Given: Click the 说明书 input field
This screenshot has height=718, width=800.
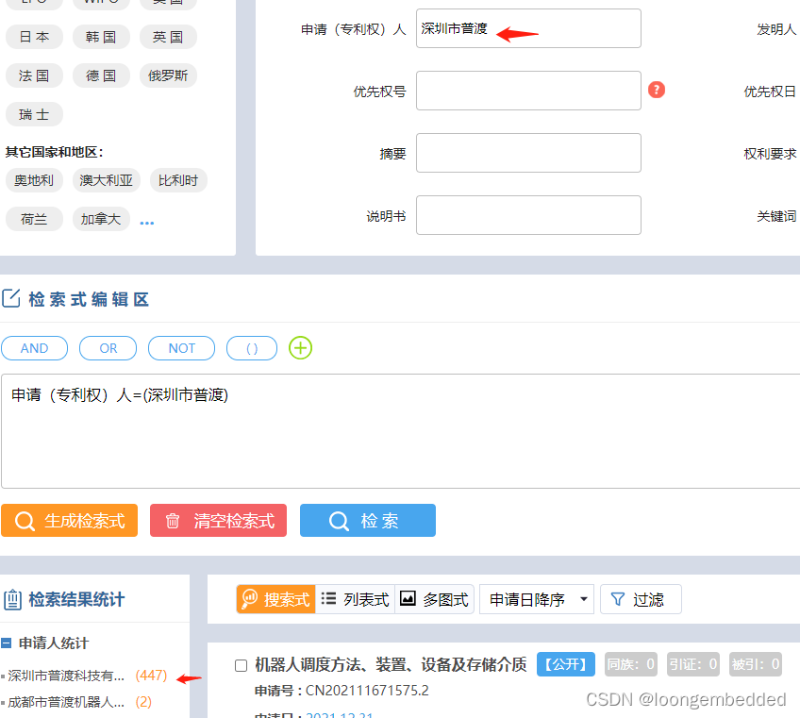Looking at the screenshot, I should 528,215.
